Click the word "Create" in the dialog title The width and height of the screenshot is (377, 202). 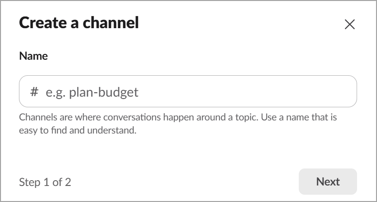(42, 23)
